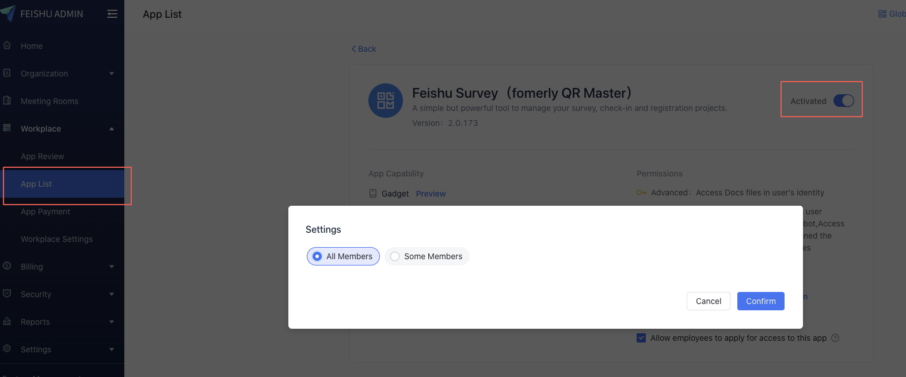
Task: Collapse sidebar with the hamburger menu icon
Action: coord(112,14)
